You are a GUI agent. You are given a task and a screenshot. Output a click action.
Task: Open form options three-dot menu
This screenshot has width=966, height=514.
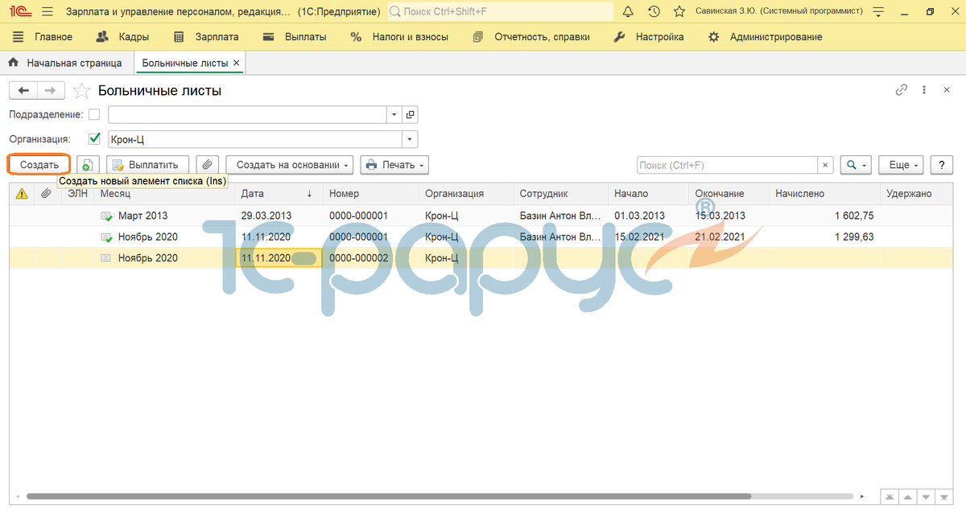coord(924,90)
